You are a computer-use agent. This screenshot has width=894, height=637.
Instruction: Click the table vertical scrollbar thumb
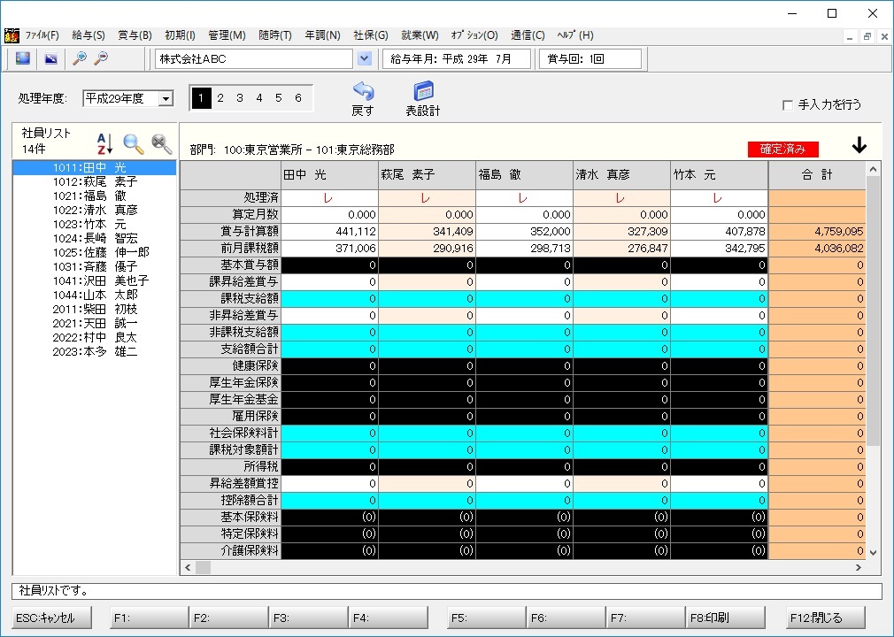pyautogui.click(x=873, y=311)
